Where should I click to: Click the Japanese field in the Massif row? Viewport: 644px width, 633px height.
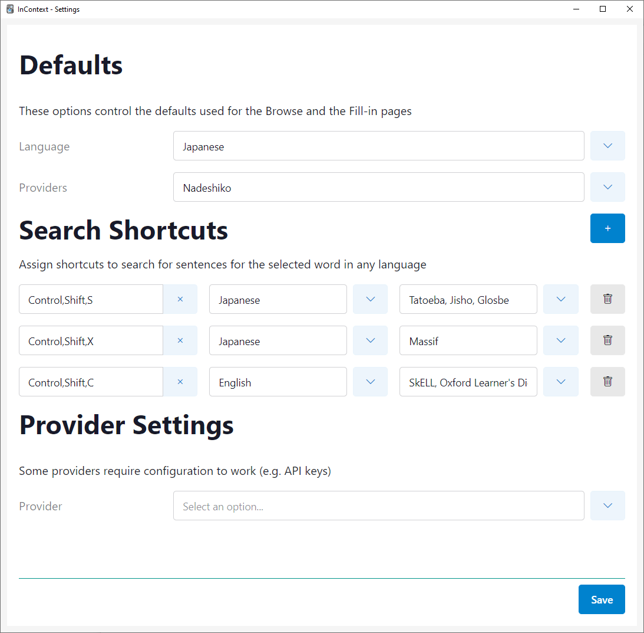tap(278, 340)
